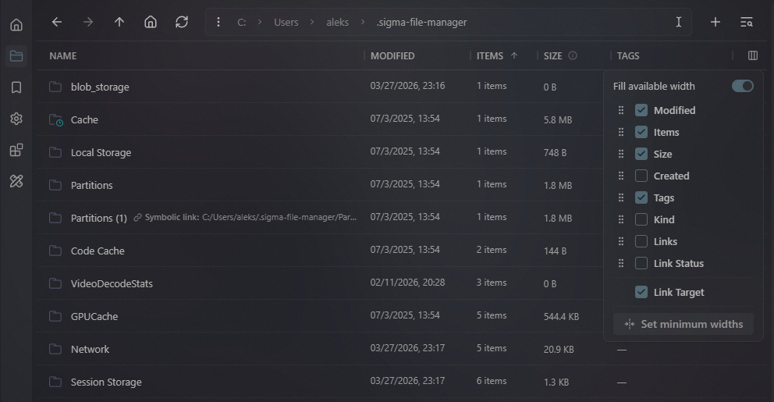Uncheck the Items column checkbox

[x=641, y=132]
